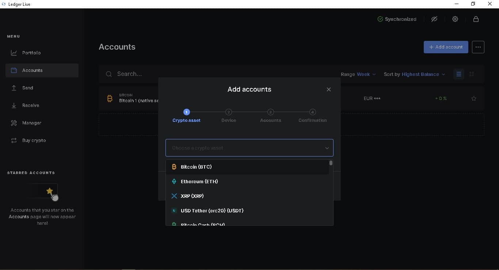Open the Portfolio chart icon in the sidebar
499x270 pixels.
tap(14, 53)
